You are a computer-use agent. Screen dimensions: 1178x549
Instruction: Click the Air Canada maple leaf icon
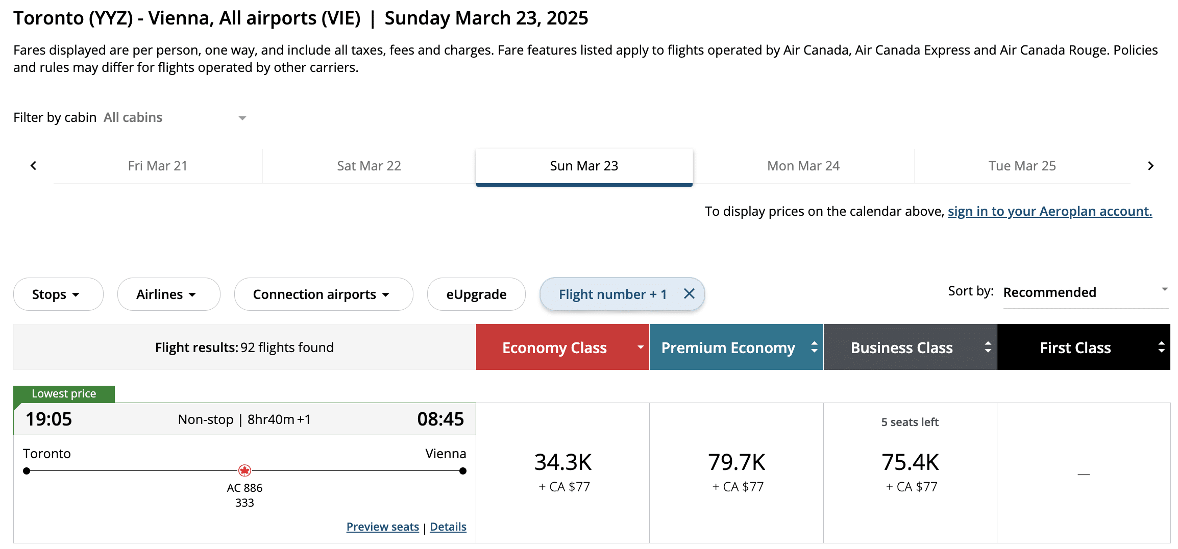tap(244, 470)
